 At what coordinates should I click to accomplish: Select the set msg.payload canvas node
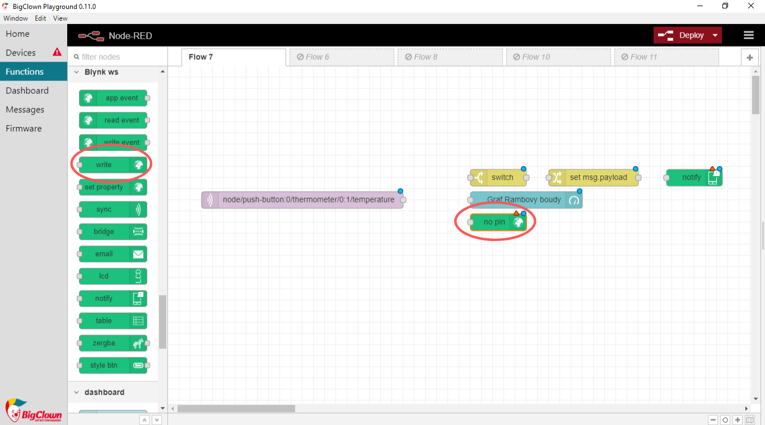click(594, 178)
